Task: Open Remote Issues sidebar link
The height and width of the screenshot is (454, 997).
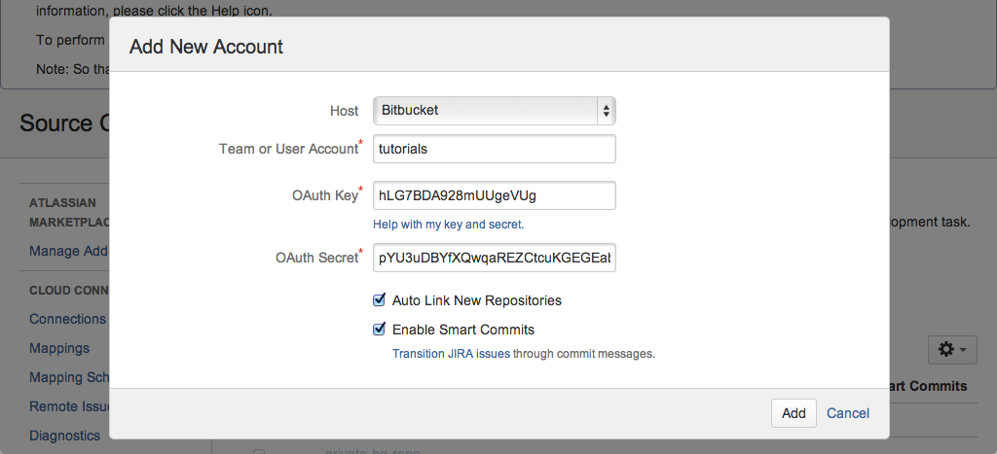Action: (x=69, y=406)
